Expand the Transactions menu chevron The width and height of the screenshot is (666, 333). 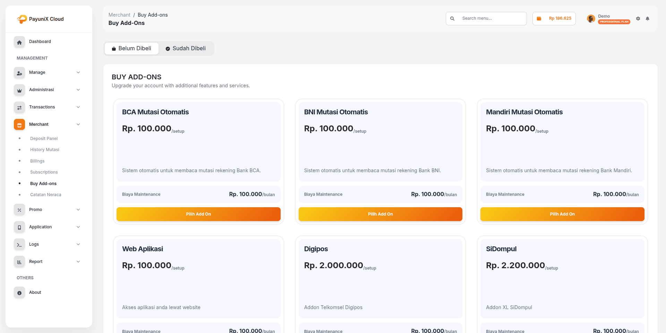tap(78, 107)
